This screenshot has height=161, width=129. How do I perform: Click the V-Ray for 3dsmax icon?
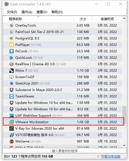pos(12,129)
